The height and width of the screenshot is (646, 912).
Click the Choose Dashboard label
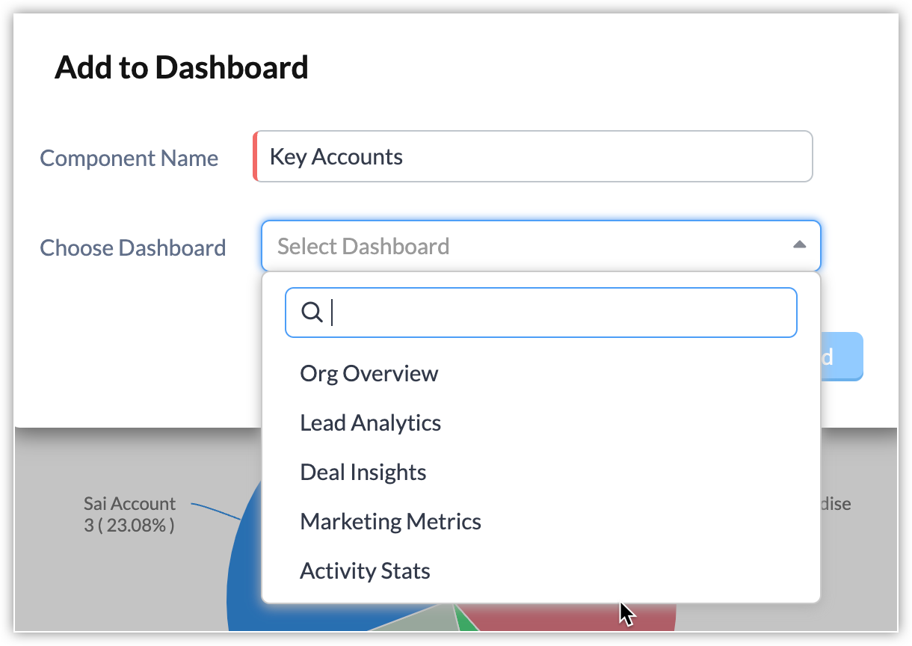(x=133, y=247)
